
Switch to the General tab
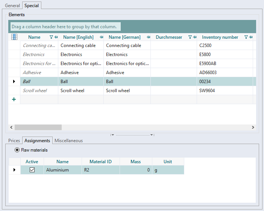pyautogui.click(x=12, y=6)
